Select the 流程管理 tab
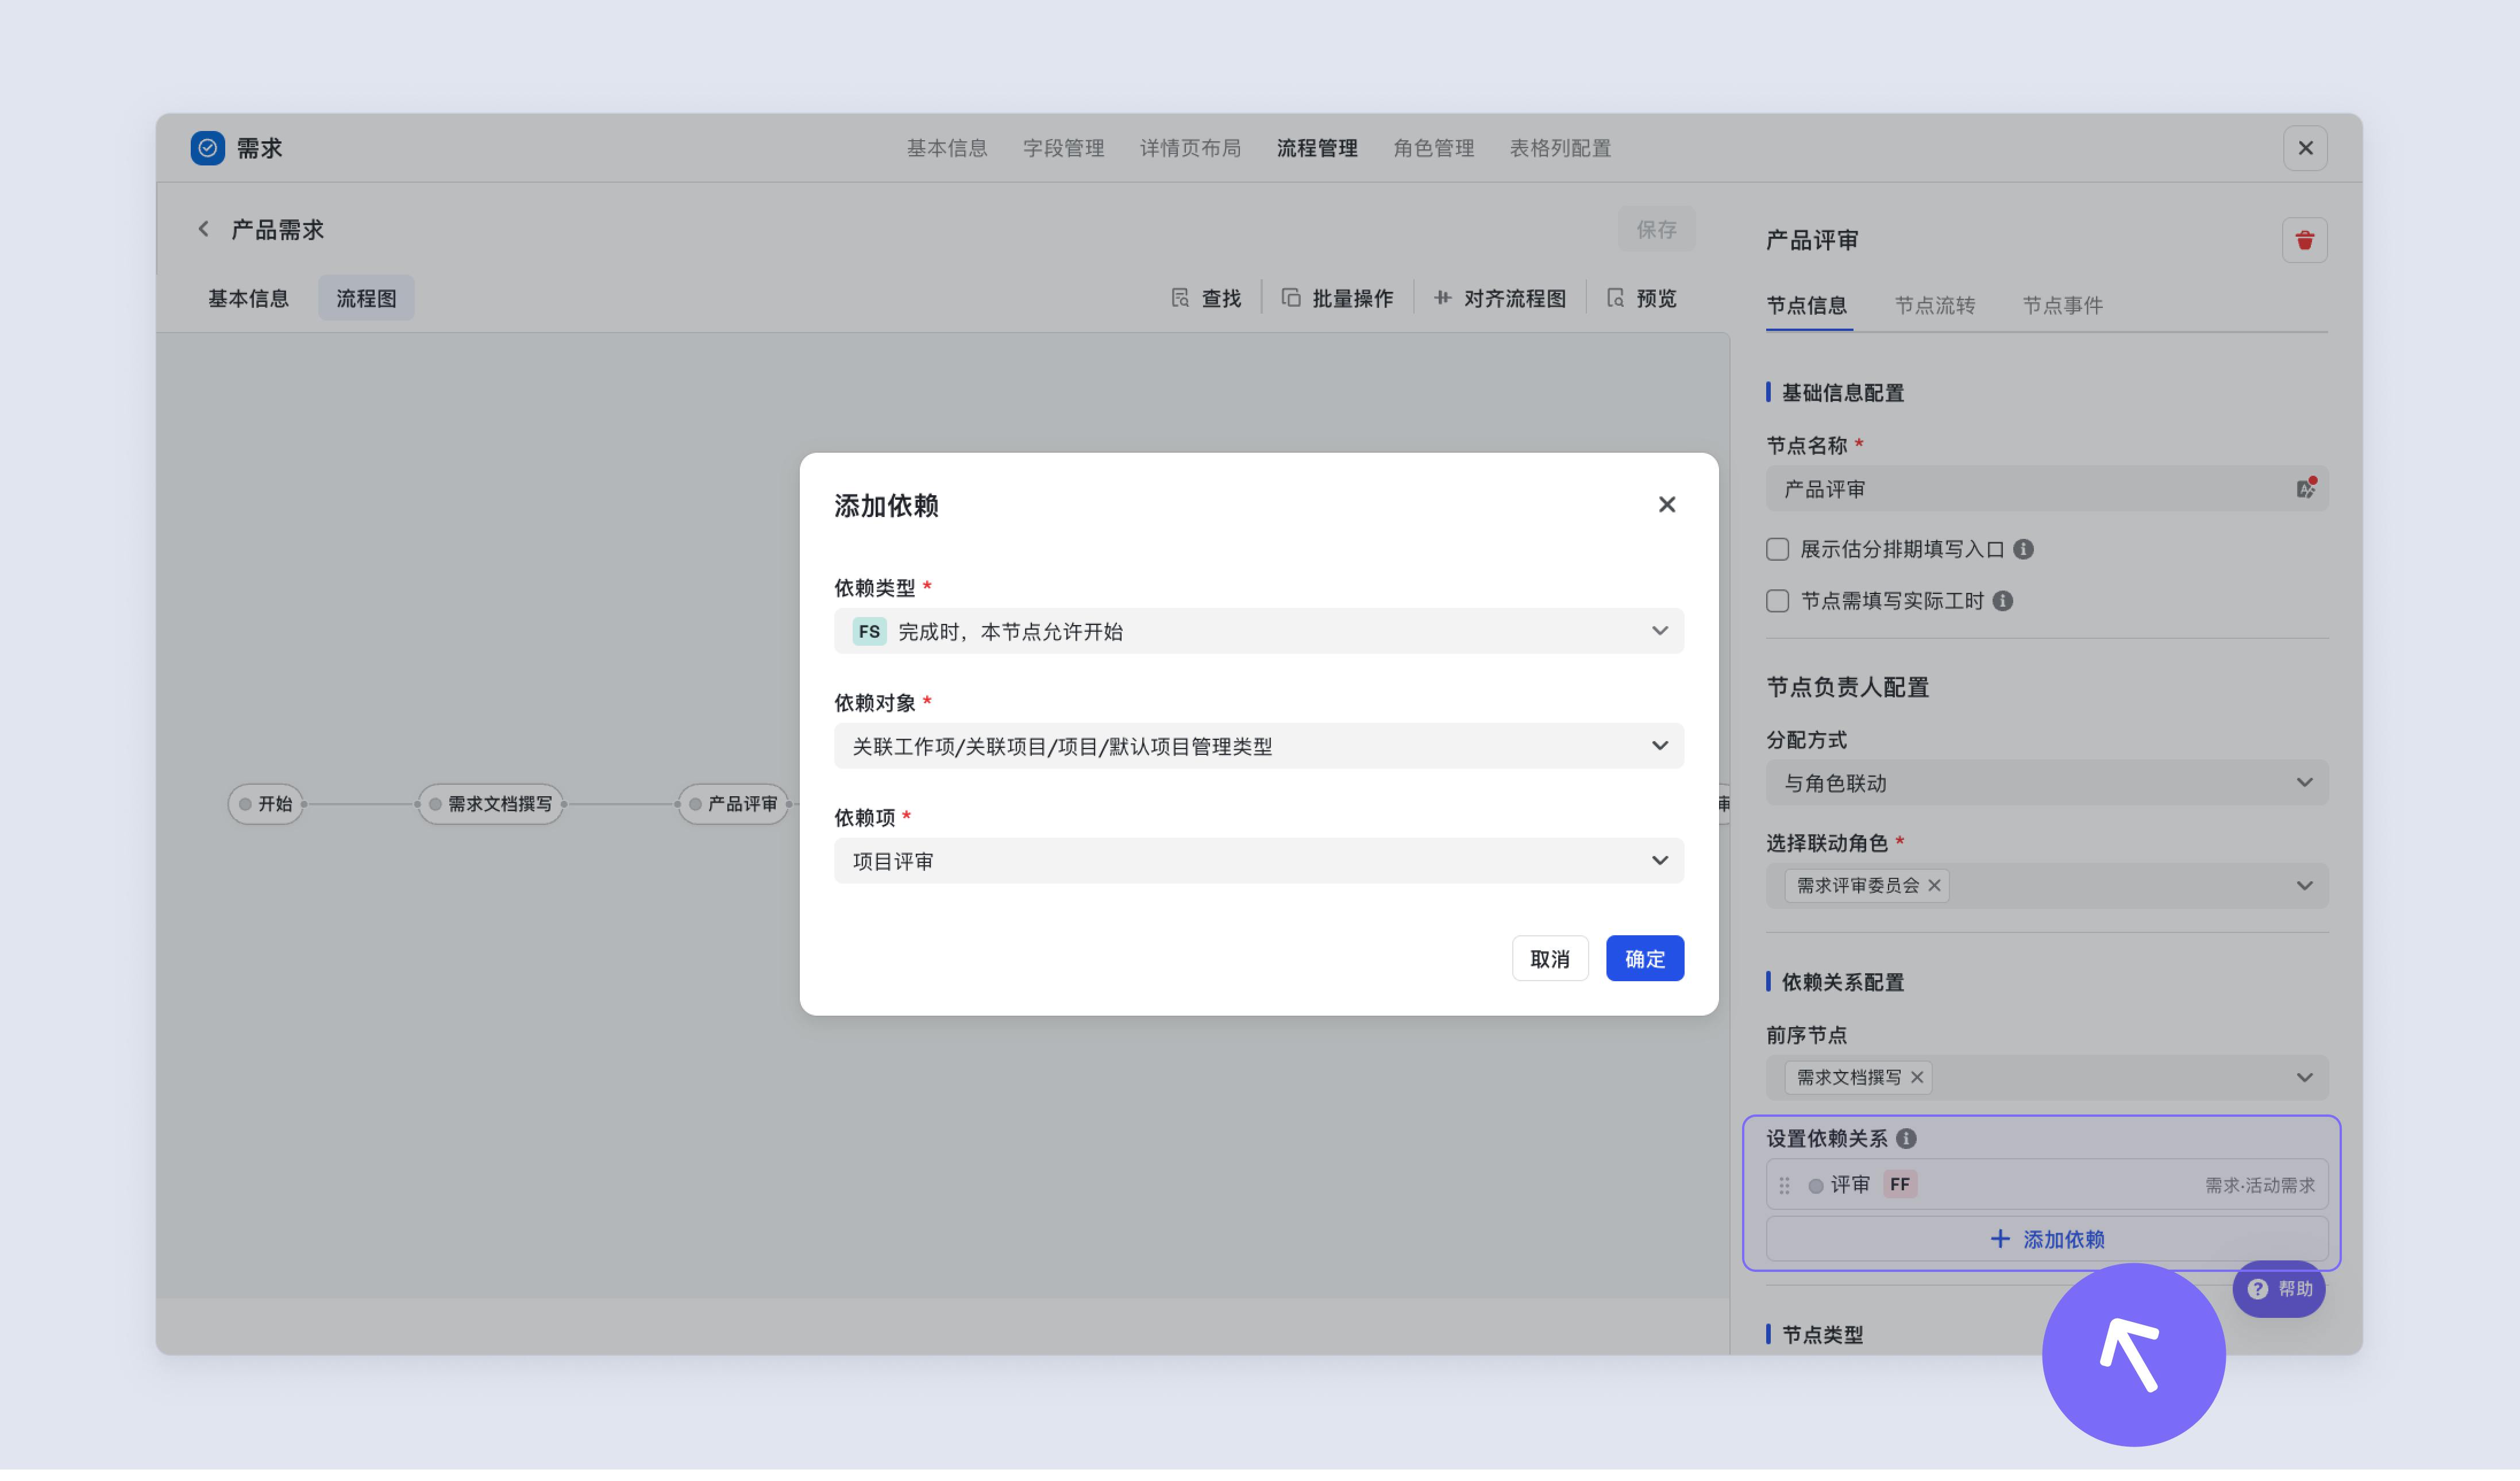 pyautogui.click(x=1316, y=148)
